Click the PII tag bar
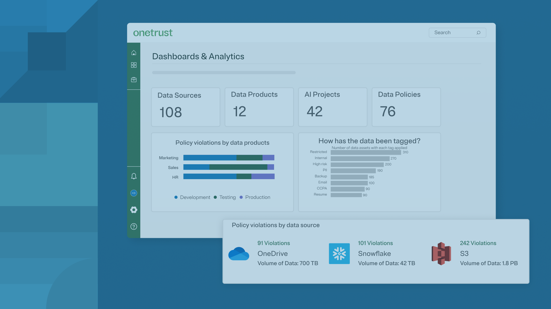Image resolution: width=551 pixels, height=309 pixels. tap(353, 171)
